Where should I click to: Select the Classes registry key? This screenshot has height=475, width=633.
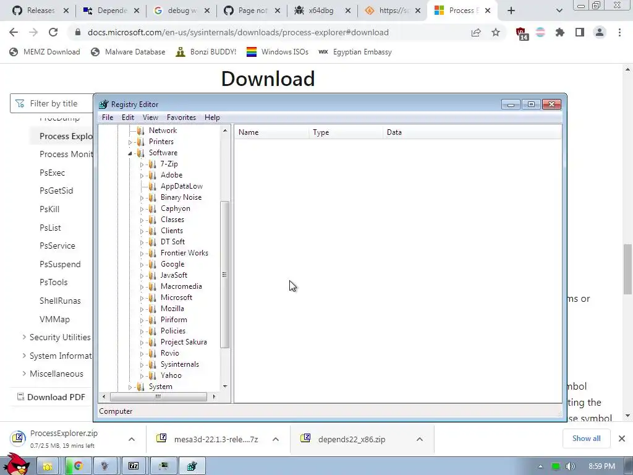(x=172, y=220)
